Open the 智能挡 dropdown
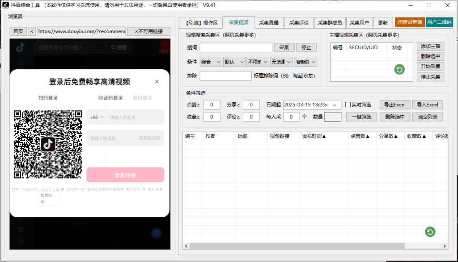The width and height of the screenshot is (458, 262). pos(305,61)
